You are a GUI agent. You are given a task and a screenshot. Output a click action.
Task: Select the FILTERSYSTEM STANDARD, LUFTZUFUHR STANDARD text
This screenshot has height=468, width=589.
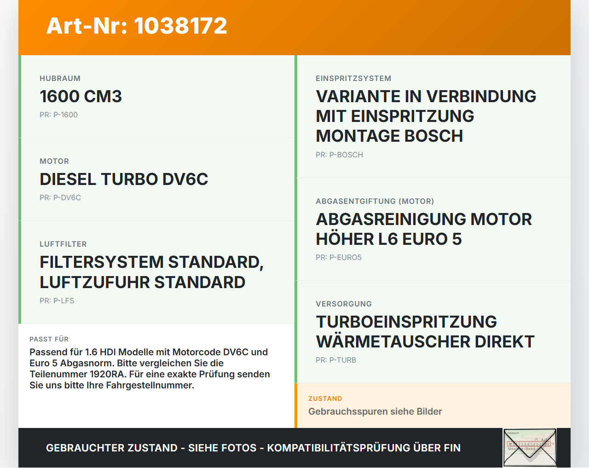pyautogui.click(x=151, y=272)
